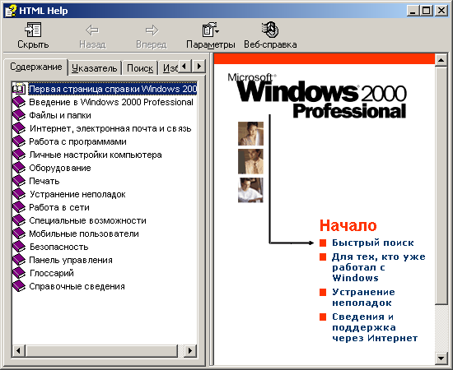
Task: Click the book icon beside Интернет, электронная почта
Action: 19,128
